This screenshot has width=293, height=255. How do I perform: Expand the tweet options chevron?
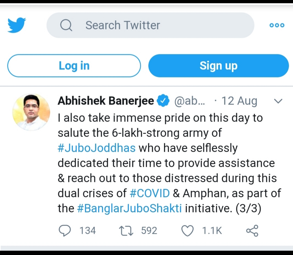click(x=278, y=101)
